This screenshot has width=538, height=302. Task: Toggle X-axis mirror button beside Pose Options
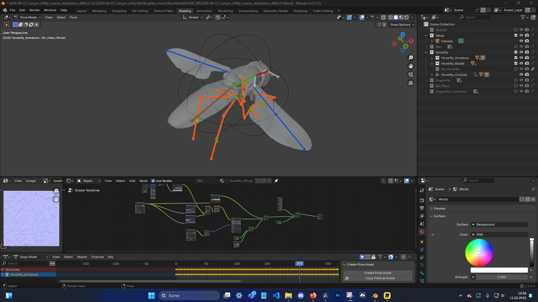(x=384, y=25)
